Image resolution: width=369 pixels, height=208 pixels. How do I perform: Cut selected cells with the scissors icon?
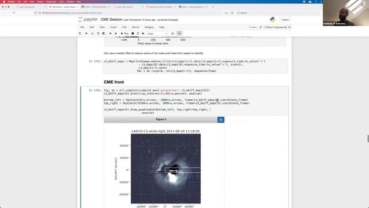pyautogui.click(x=92, y=34)
